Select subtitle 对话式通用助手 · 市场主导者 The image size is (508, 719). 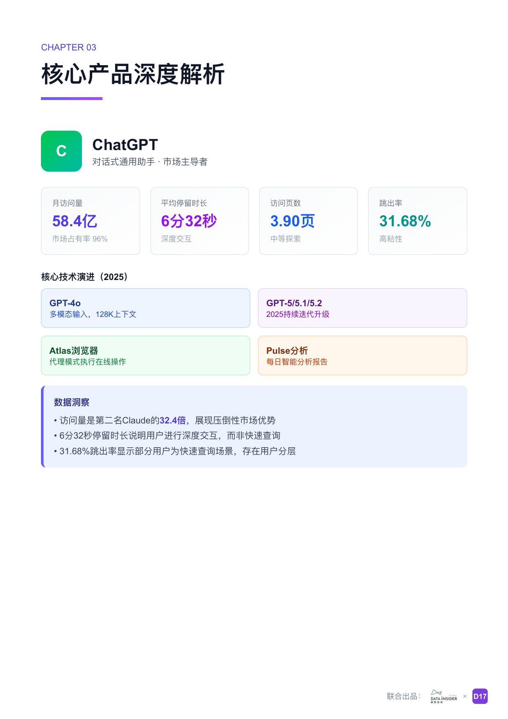click(150, 162)
